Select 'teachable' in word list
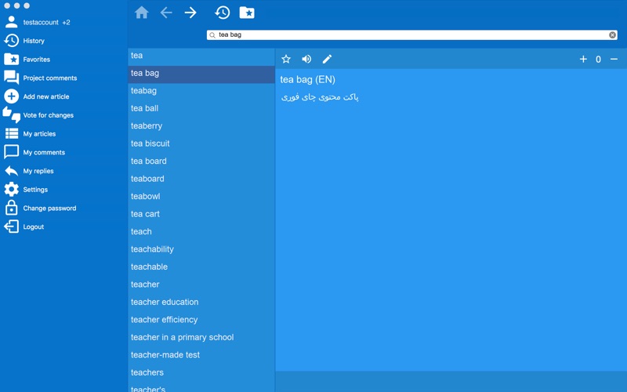The image size is (627, 392). 201,267
